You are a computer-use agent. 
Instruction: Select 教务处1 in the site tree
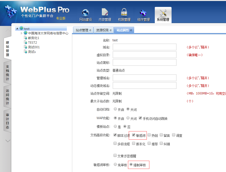(34, 38)
